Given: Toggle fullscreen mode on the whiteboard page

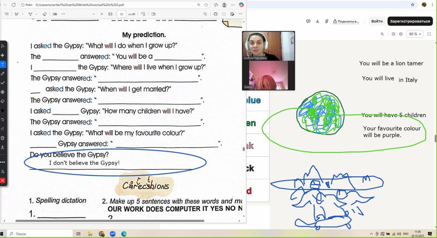Looking at the screenshot, I should coord(429,34).
